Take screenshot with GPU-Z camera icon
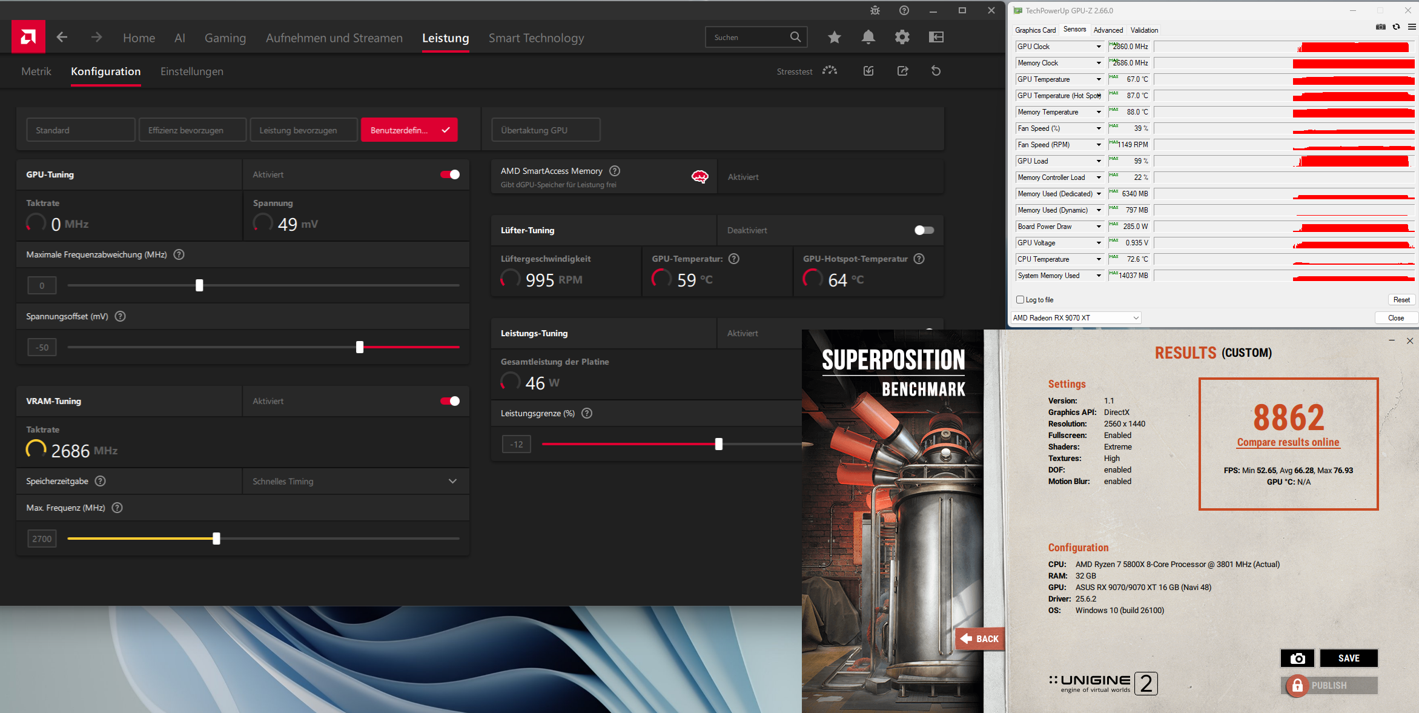Viewport: 1419px width, 713px height. tap(1380, 27)
